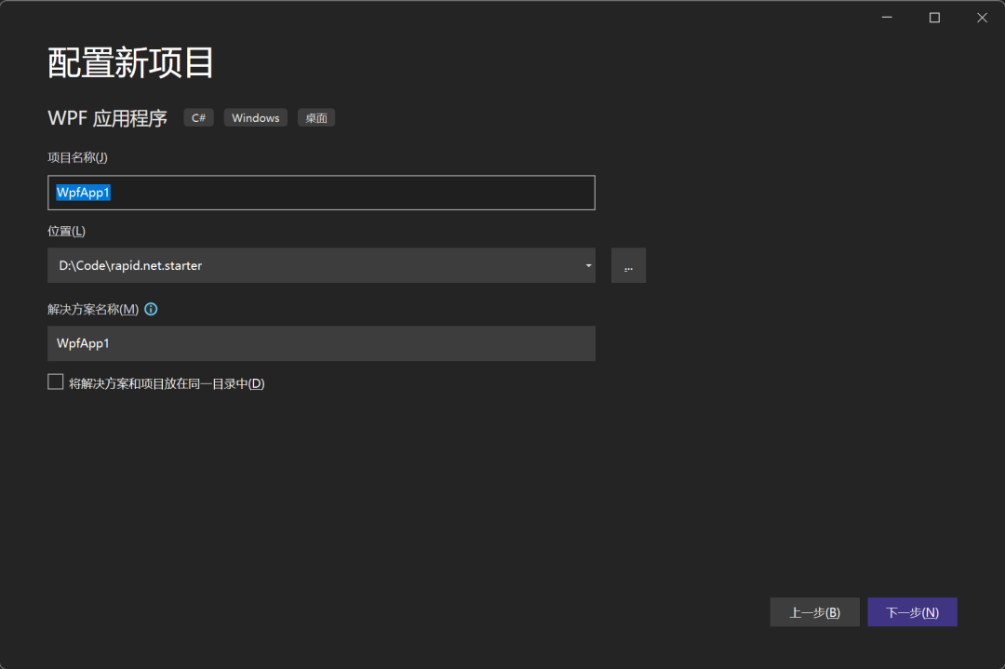Expand the location dropdown arrow
The image size is (1005, 669).
click(x=588, y=265)
